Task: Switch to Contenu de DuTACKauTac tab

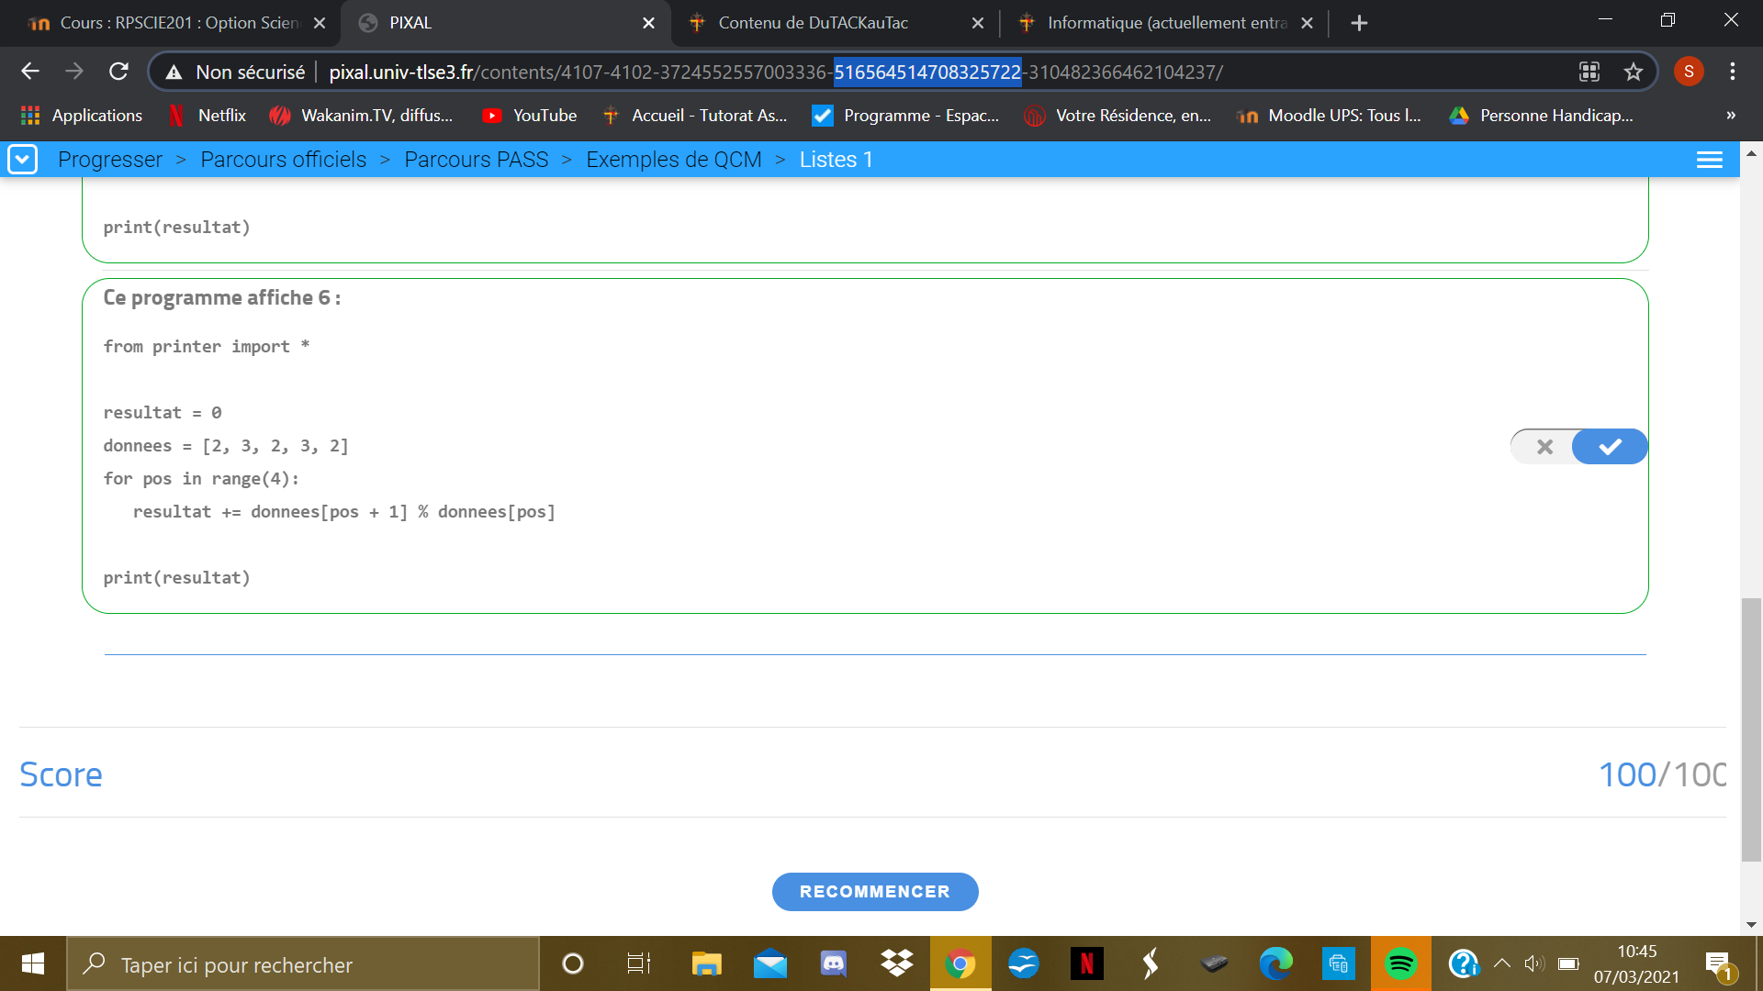Action: coord(813,23)
